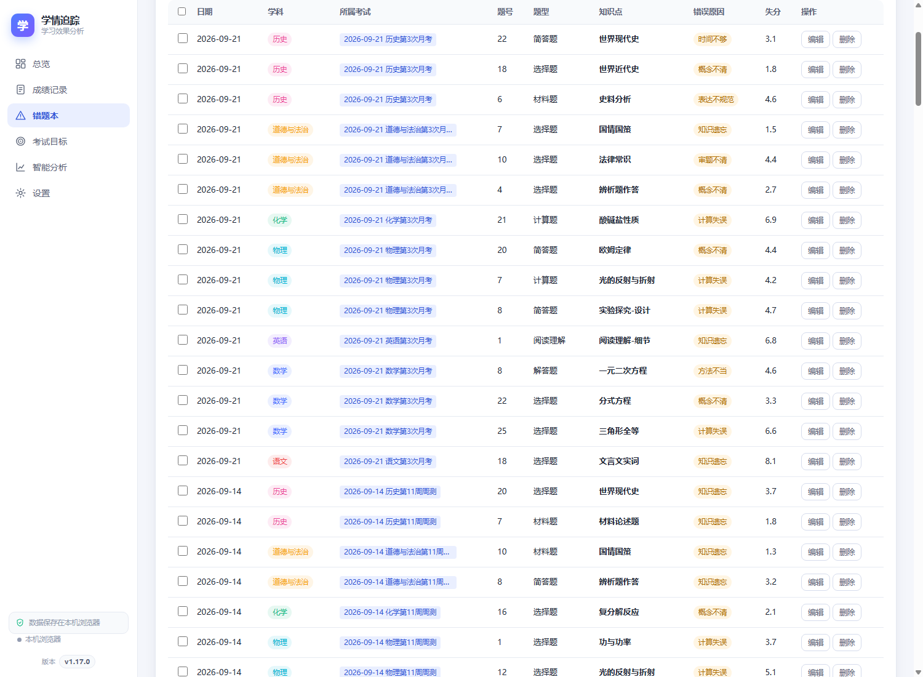Click the scrollbar down arrow at page right
The image size is (923, 677).
[x=918, y=672]
